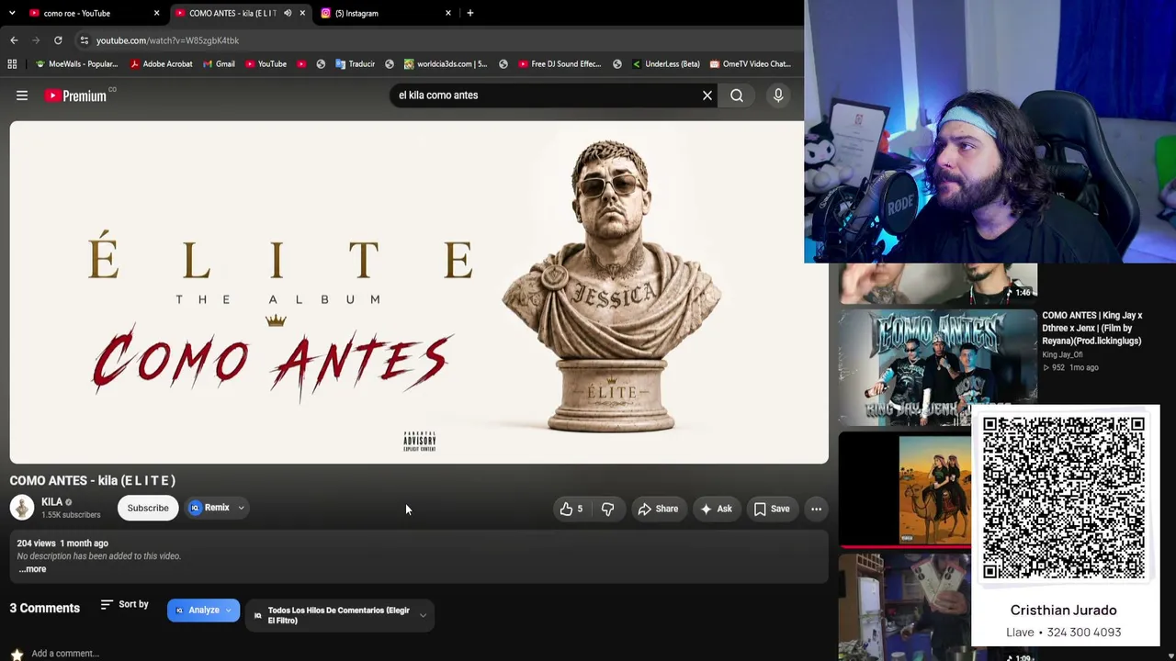Open the Adobe Acrobat bookmark
Screen dimensions: 1176x661
coord(161,64)
